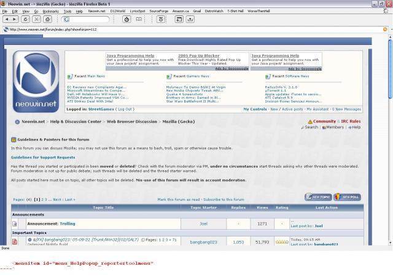393x277 pixels.
Task: Open the Tools menu
Action: point(68,11)
